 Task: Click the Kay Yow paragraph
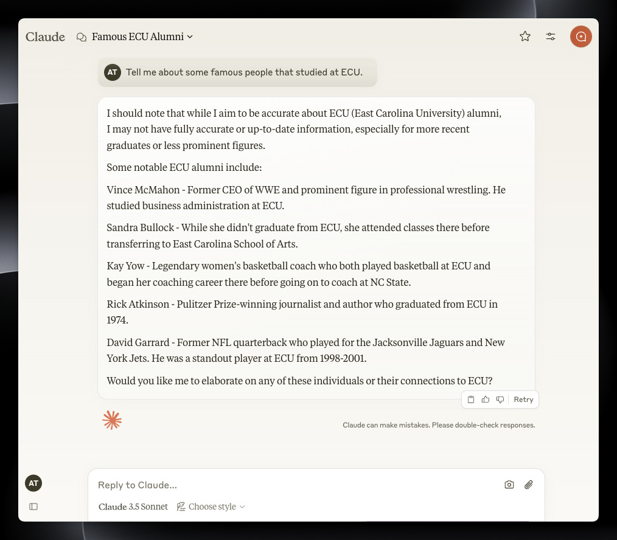click(x=298, y=274)
